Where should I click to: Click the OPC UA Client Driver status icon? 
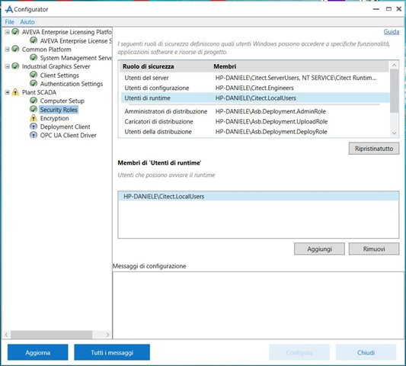tap(34, 135)
